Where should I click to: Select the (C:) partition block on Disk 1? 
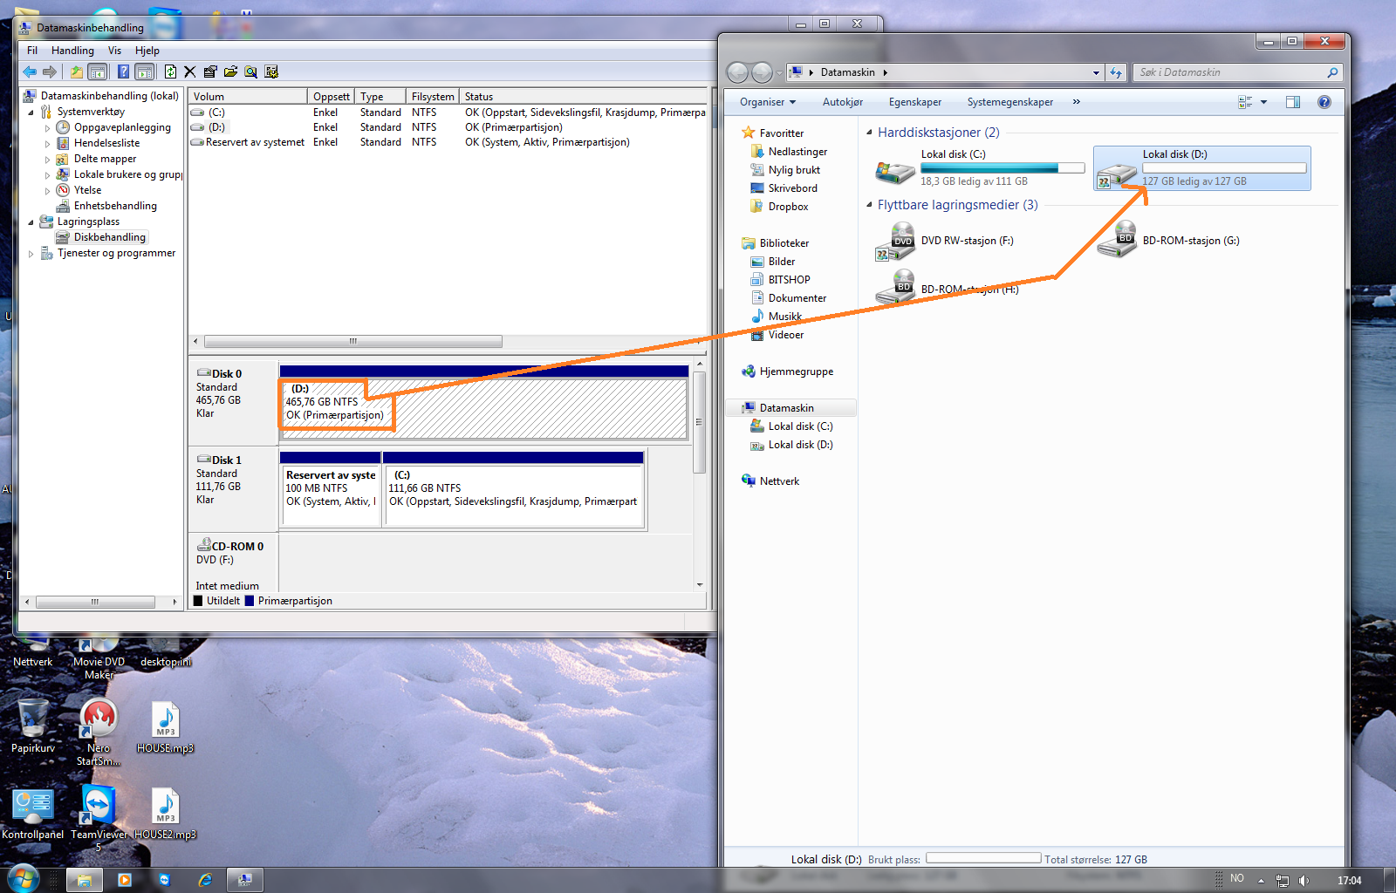pos(514,494)
